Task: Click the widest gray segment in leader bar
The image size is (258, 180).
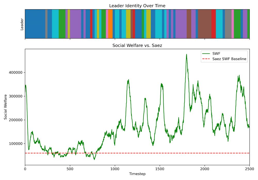Action: [x=228, y=24]
